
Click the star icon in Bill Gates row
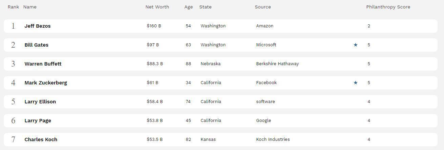pyautogui.click(x=355, y=45)
